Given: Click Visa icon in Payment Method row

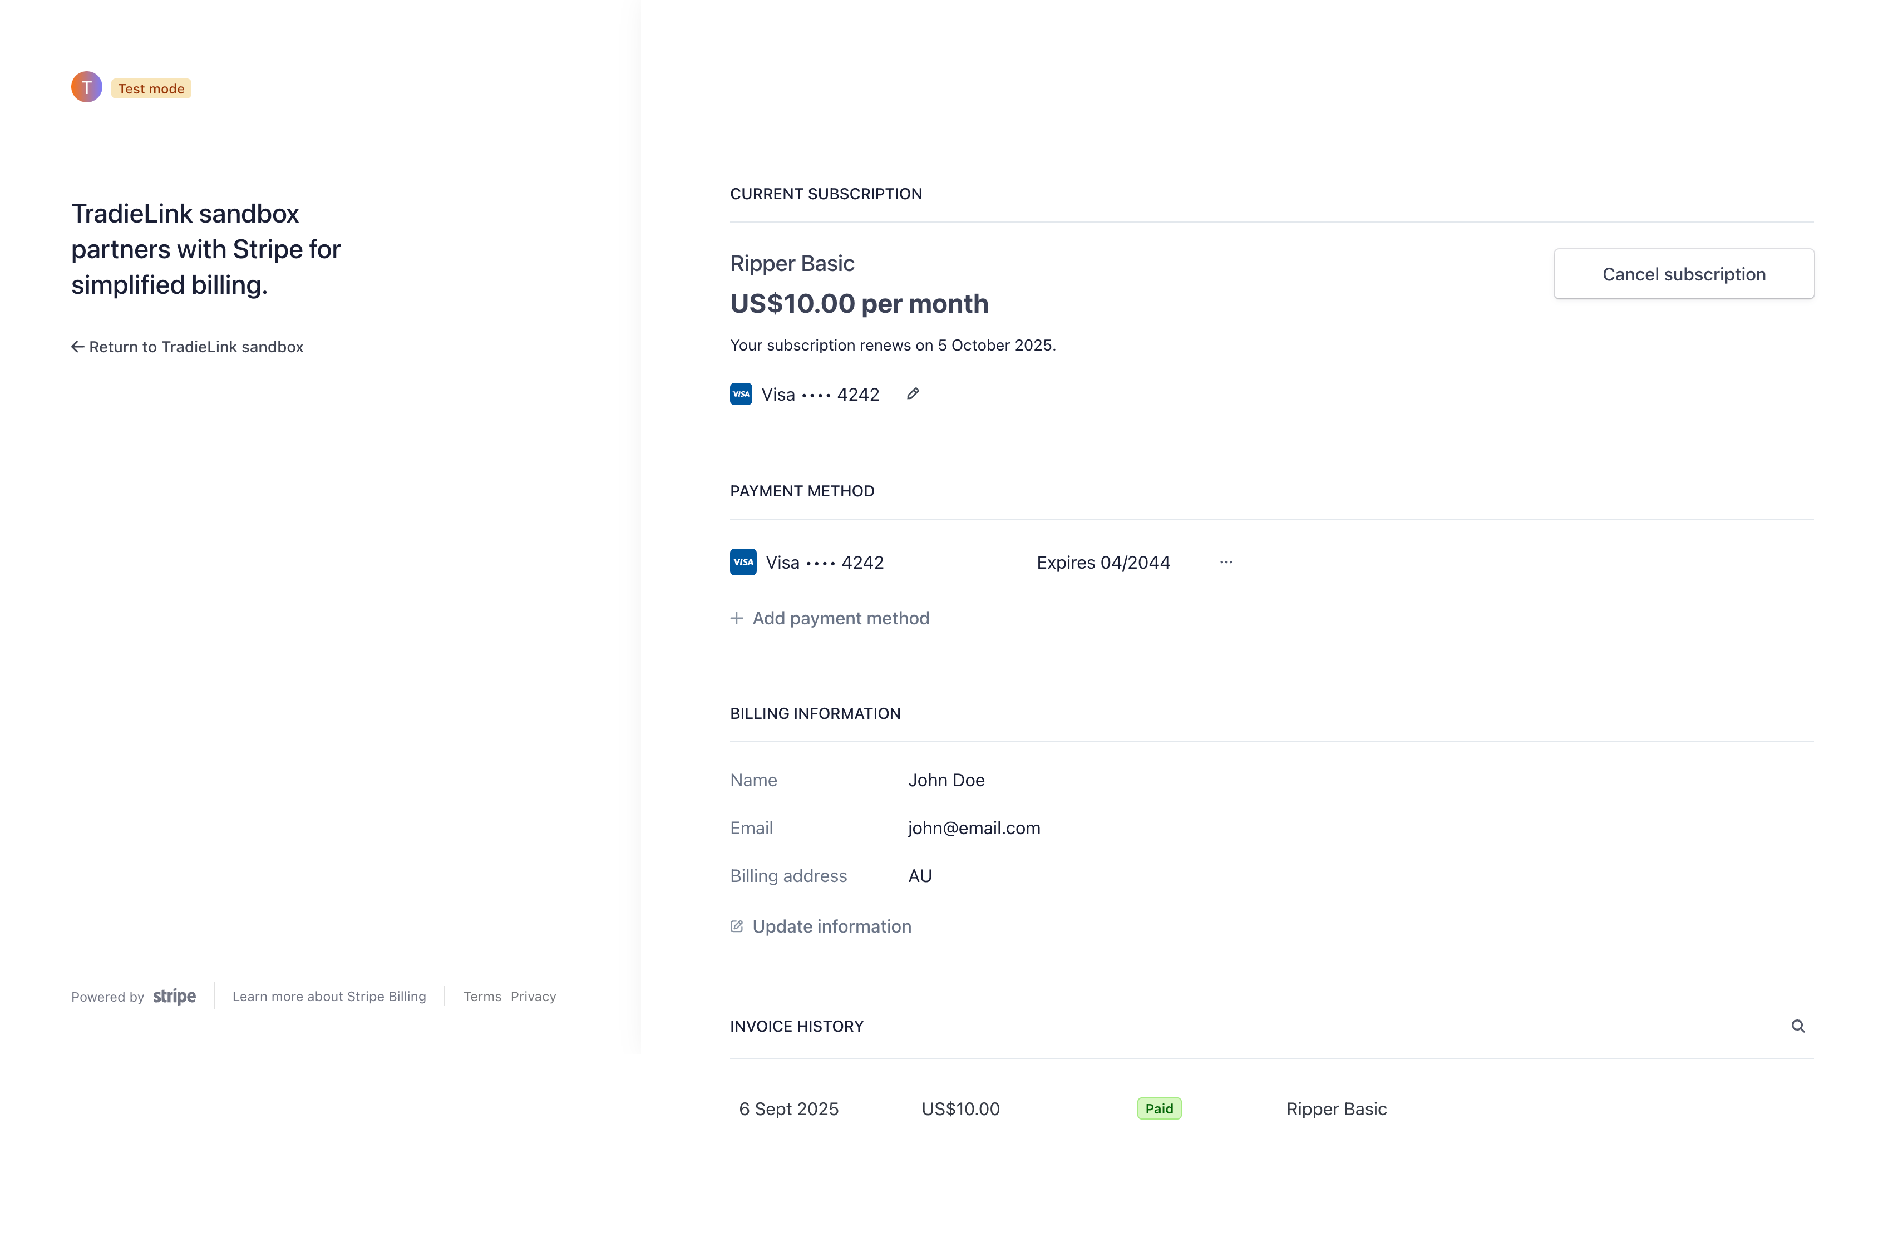Looking at the screenshot, I should coord(743,562).
